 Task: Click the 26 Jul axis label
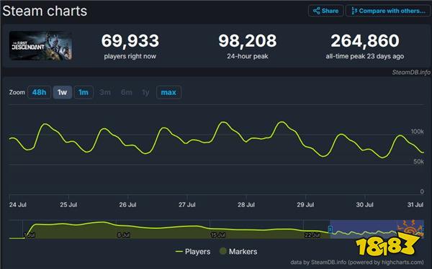click(128, 204)
